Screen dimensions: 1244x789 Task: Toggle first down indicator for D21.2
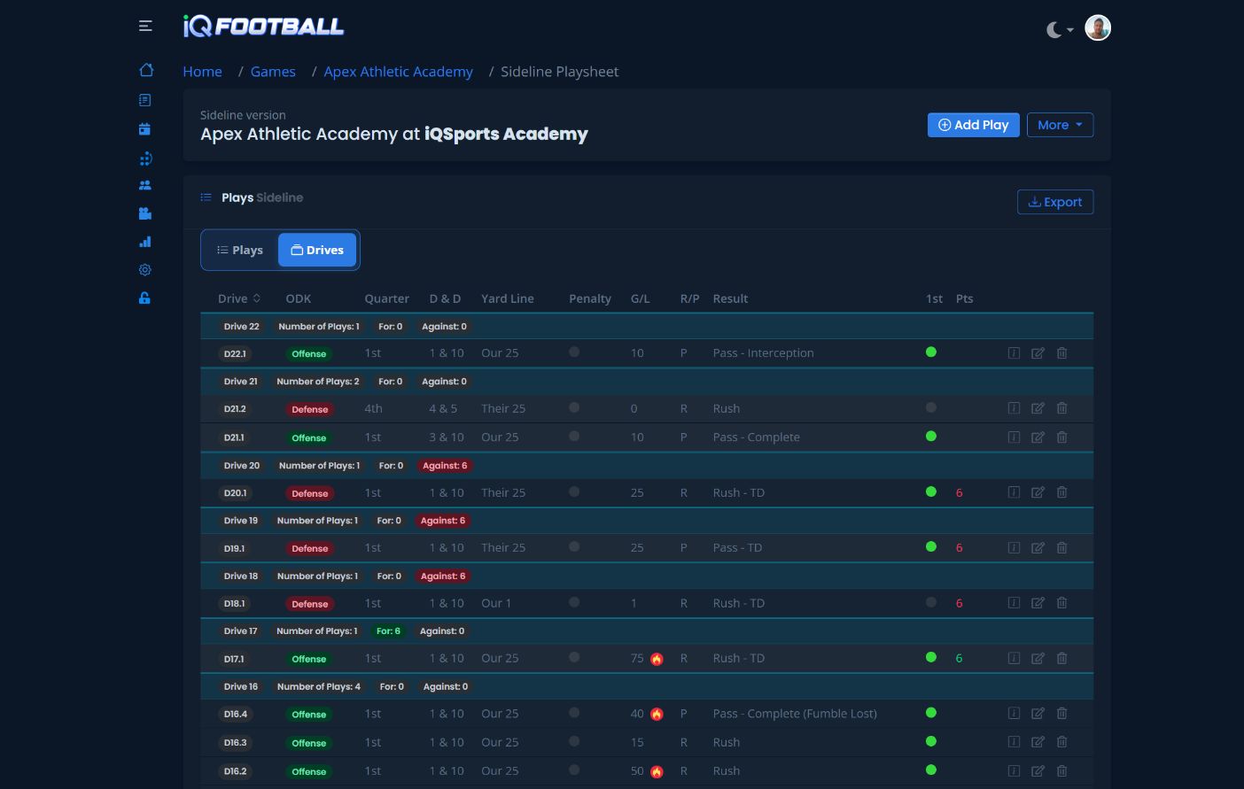point(931,407)
